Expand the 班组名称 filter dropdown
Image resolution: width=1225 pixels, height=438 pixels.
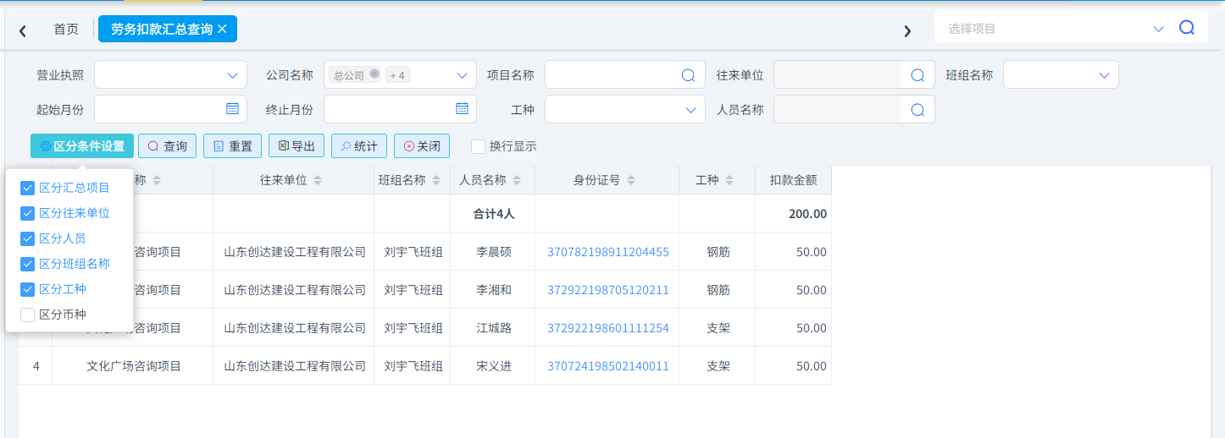[x=1104, y=75]
